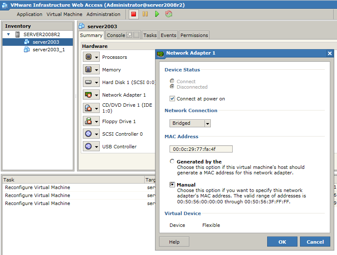This screenshot has height=255, width=337.
Task: Click the Memory hardware icon
Action: (x=88, y=69)
